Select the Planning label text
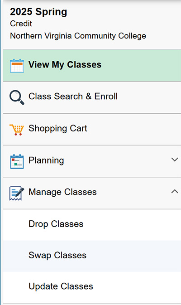181x305 pixels. 46,160
